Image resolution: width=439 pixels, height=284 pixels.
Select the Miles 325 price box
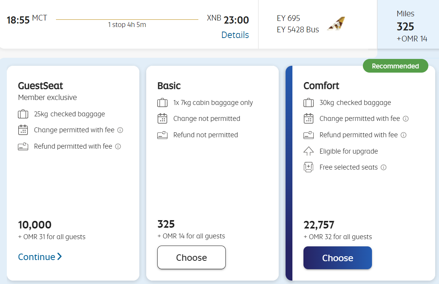pyautogui.click(x=407, y=26)
